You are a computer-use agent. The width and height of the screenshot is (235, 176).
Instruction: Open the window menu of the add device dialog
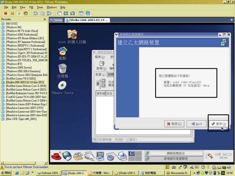tap(116, 35)
